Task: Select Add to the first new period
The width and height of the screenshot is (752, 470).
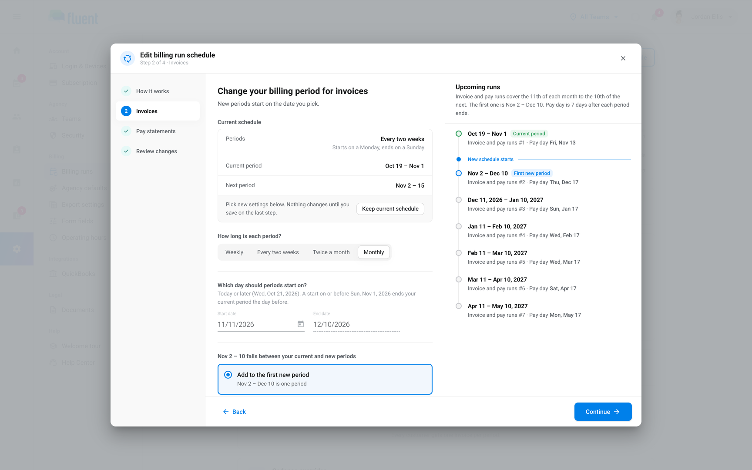Action: [325, 379]
